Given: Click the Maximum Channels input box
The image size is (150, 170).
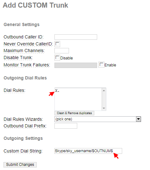Looking at the screenshot, I should pos(62,51).
